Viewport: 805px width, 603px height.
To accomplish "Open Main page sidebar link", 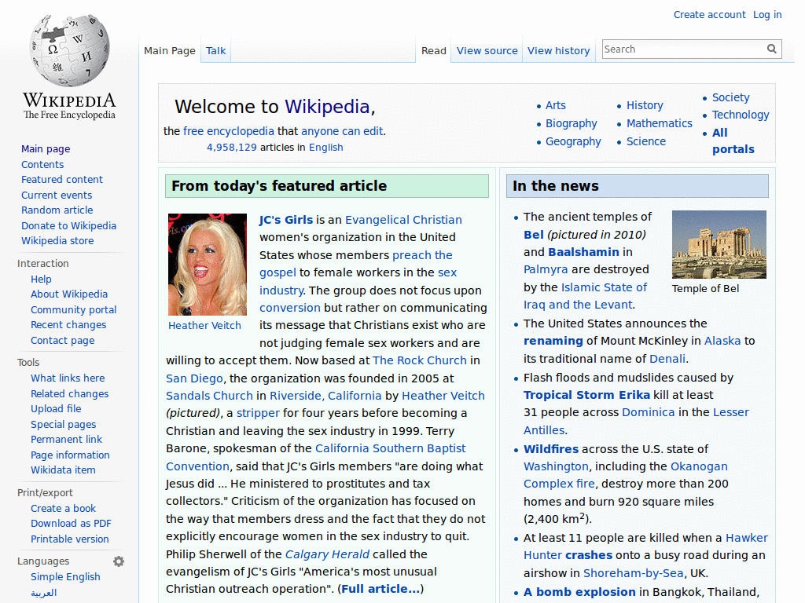I will point(46,149).
